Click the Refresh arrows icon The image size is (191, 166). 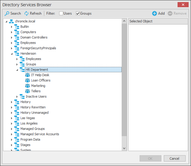[26, 13]
